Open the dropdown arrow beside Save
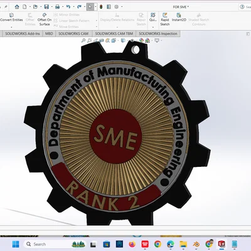Image resolution: width=251 pixels, height=251 pixels. (x=51, y=7)
